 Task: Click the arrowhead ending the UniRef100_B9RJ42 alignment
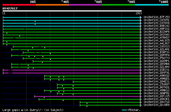tap(141, 26)
